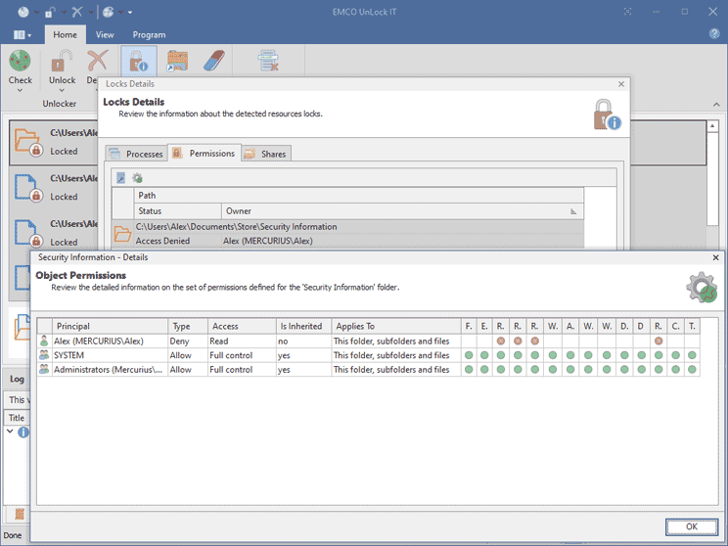Sort by the Principal column header
Image resolution: width=728 pixels, height=546 pixels.
(73, 326)
